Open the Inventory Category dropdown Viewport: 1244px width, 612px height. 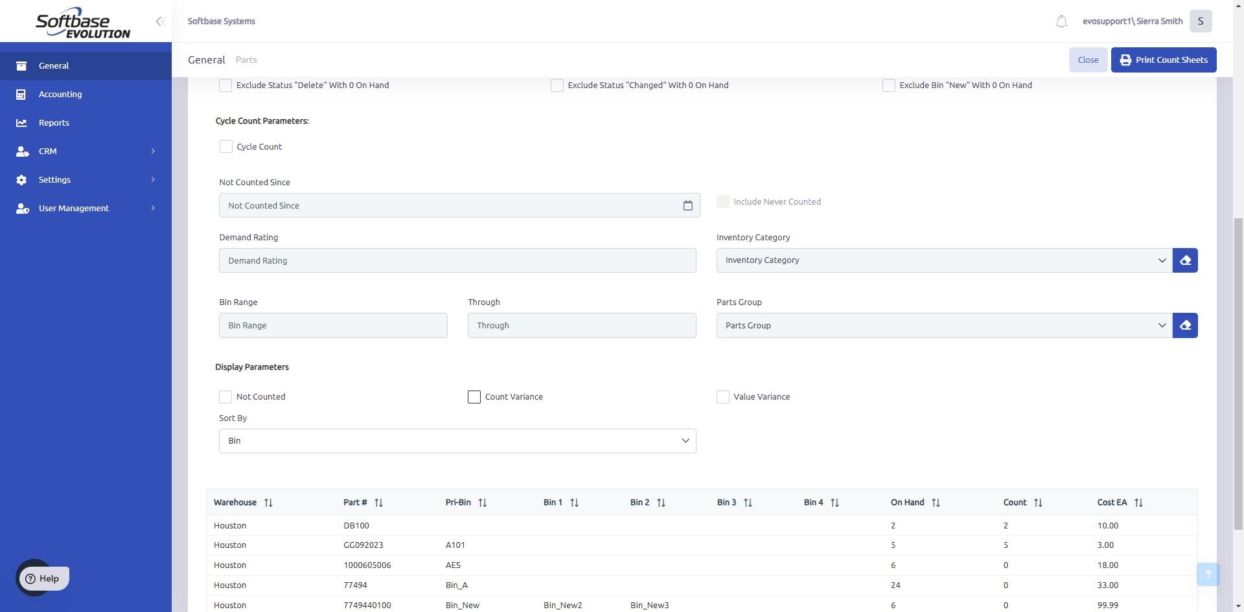(944, 260)
